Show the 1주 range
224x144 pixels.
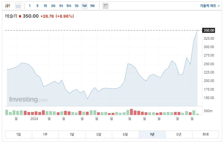coord(45,134)
